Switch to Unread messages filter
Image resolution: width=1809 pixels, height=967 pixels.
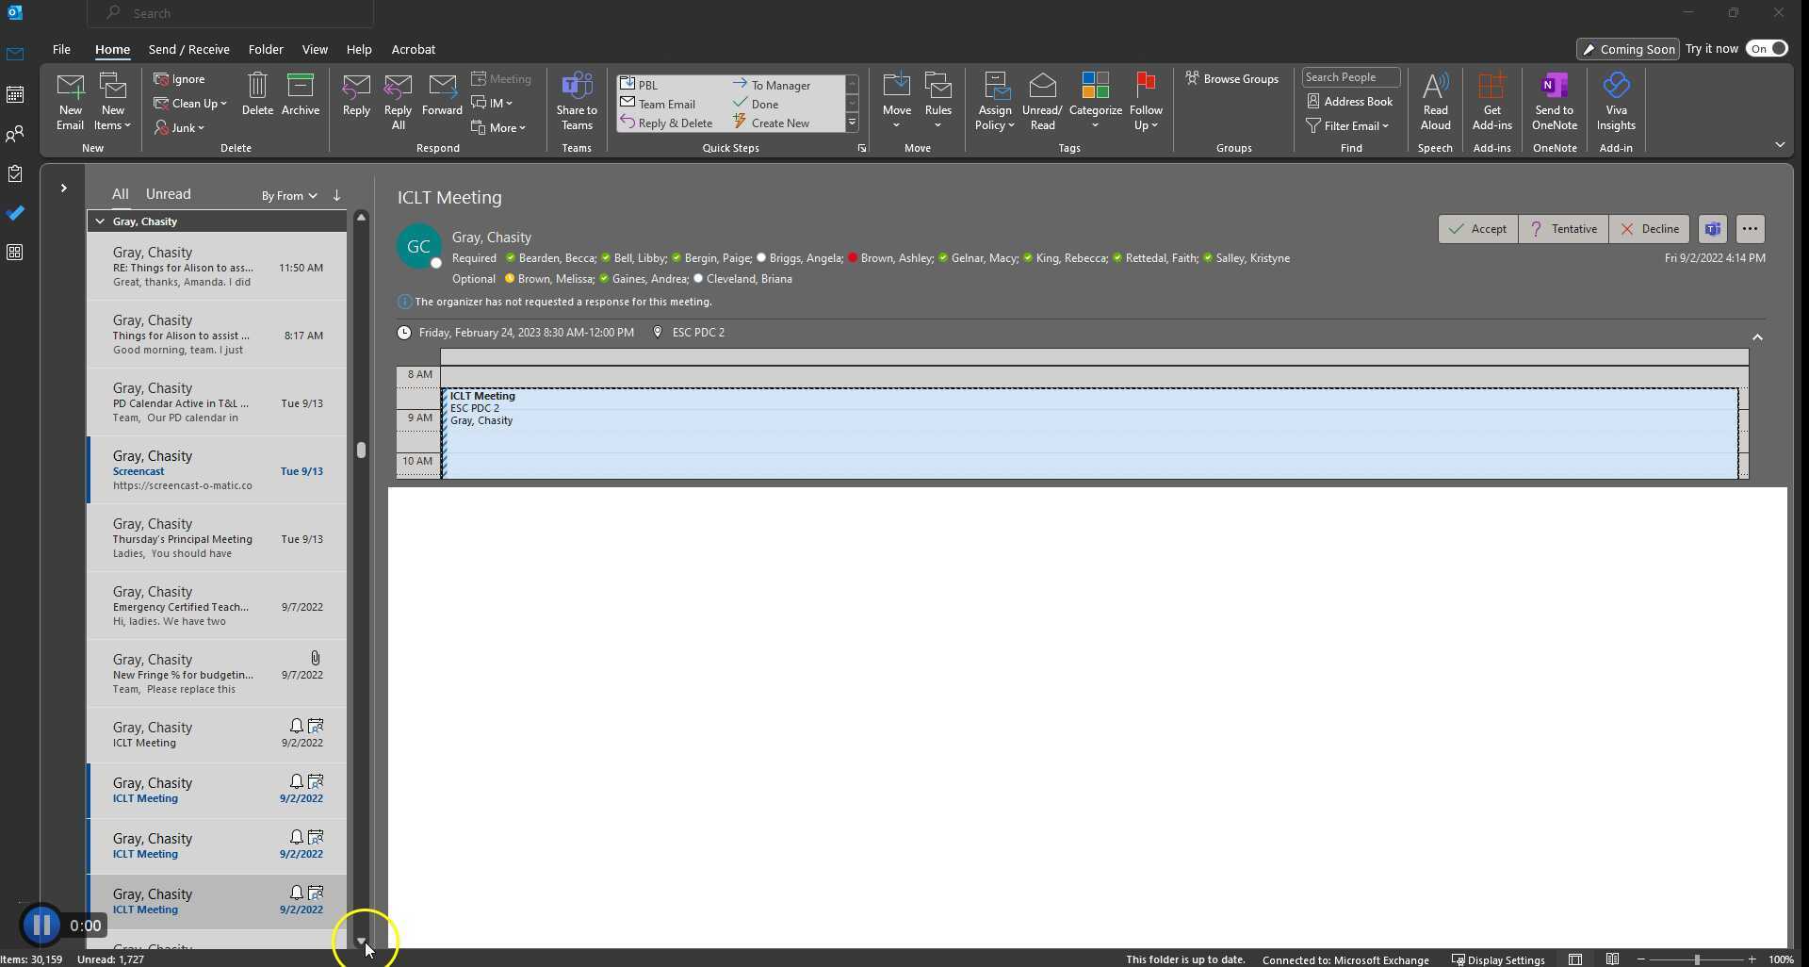(x=169, y=194)
